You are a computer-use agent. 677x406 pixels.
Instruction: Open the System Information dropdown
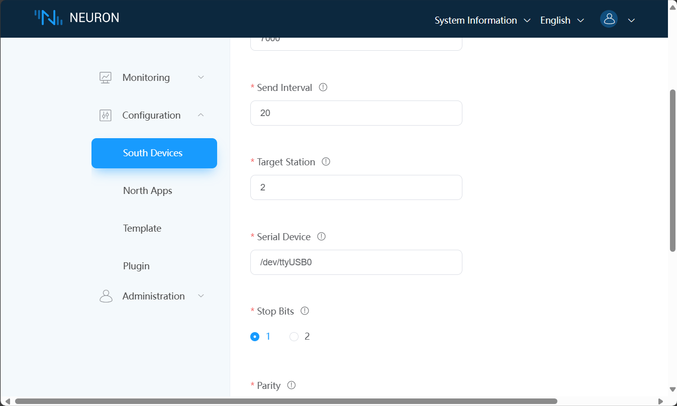point(482,20)
